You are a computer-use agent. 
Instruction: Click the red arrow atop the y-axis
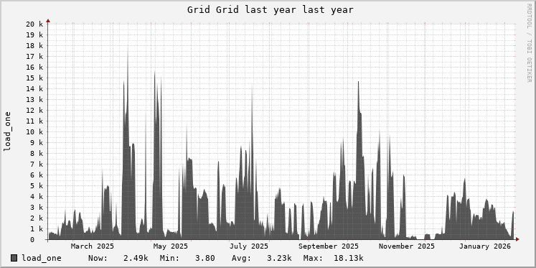pos(48,21)
